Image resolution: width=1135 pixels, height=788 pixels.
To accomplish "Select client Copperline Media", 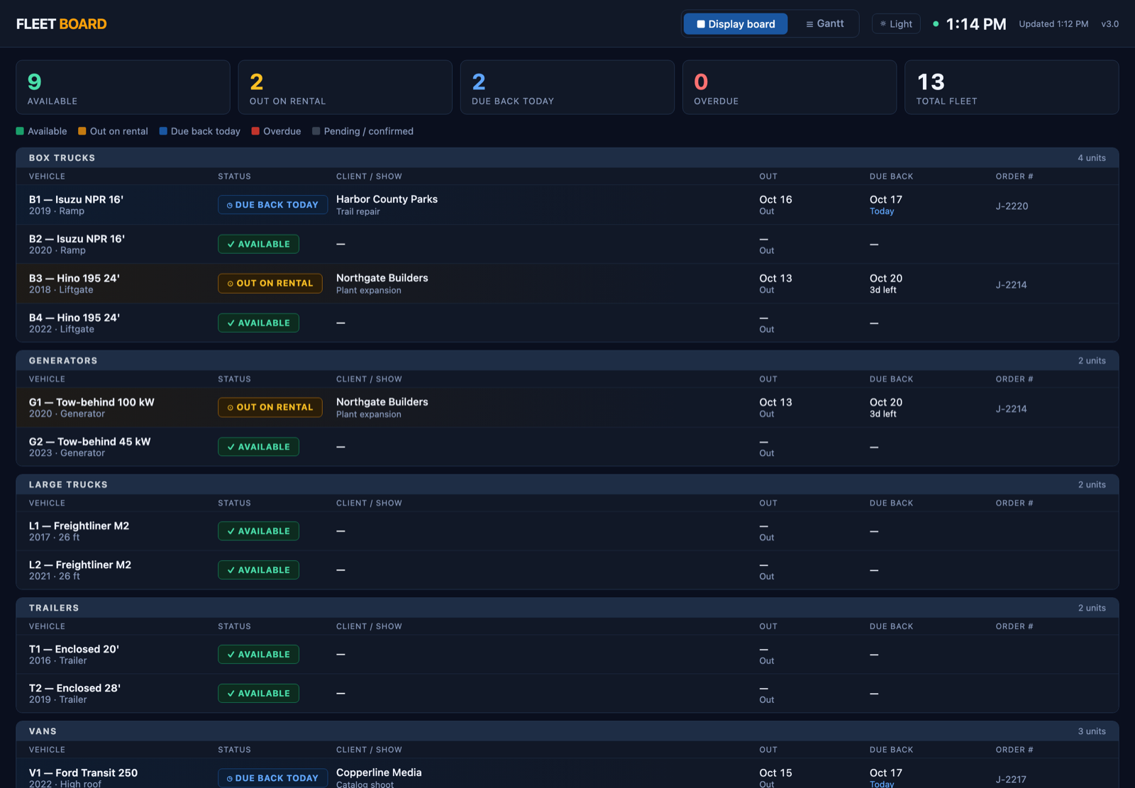I will [x=379, y=772].
